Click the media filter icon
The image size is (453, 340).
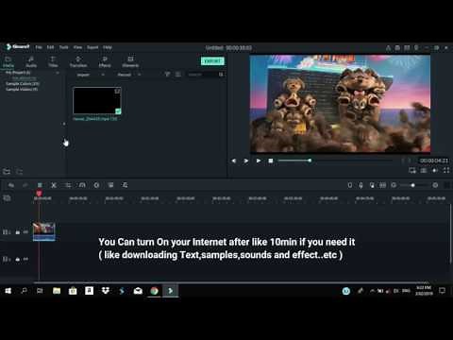pyautogui.click(x=167, y=75)
